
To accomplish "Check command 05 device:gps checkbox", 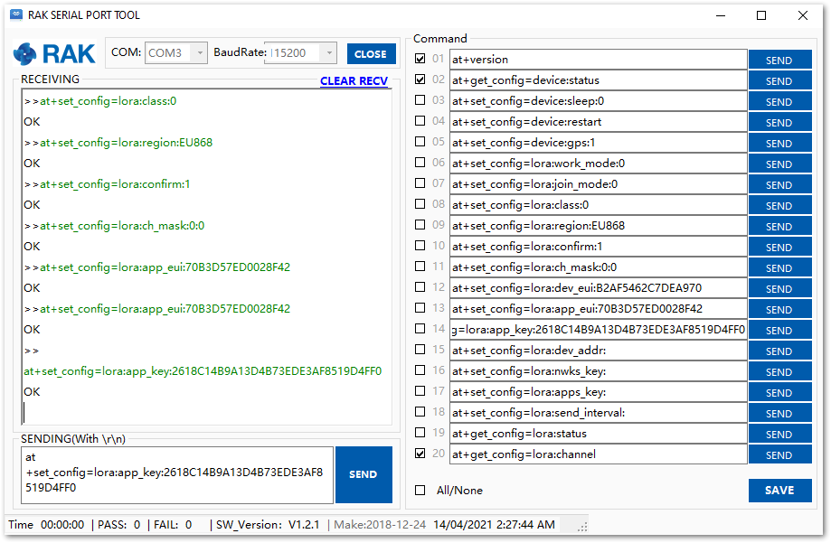I will pos(420,142).
